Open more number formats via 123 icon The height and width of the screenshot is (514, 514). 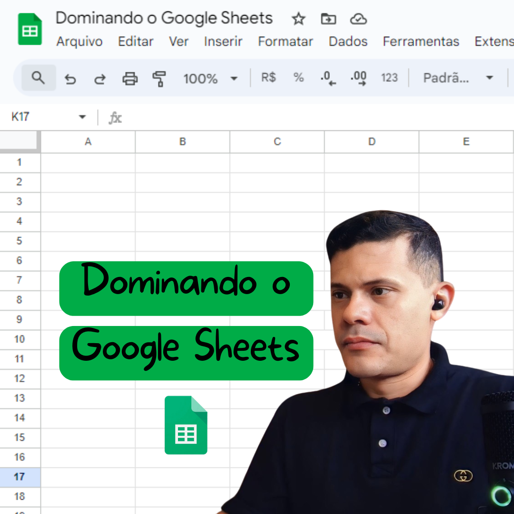tap(389, 78)
